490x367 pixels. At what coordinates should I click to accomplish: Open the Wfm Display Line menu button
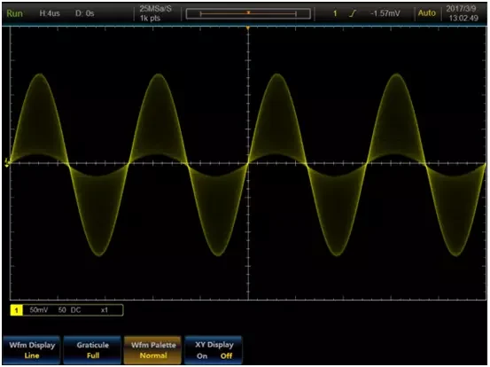(x=32, y=350)
